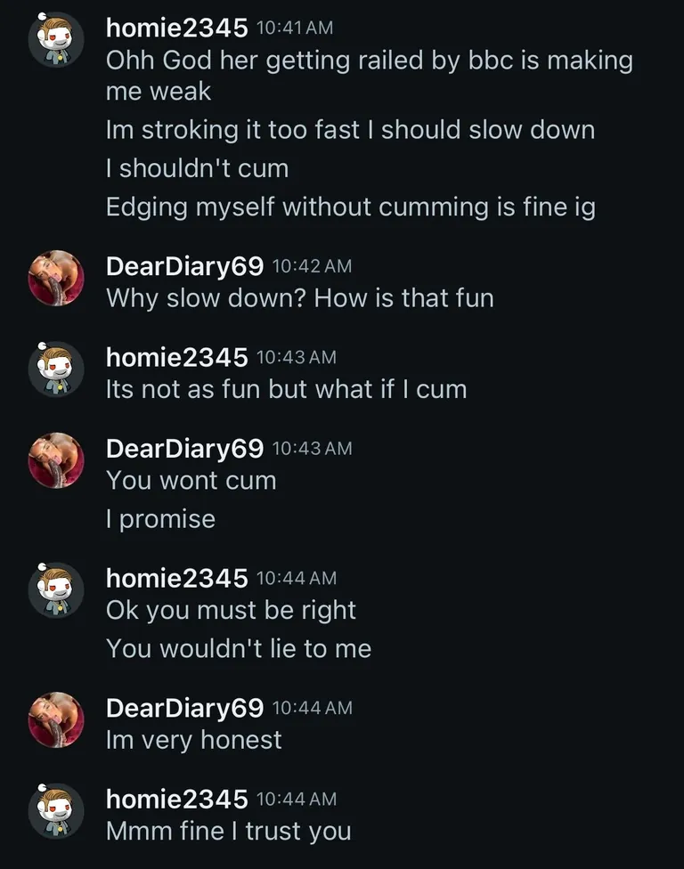Select homie2345's avatar beside 10:43 AM message
Screen dimensions: 684x869
click(x=56, y=368)
